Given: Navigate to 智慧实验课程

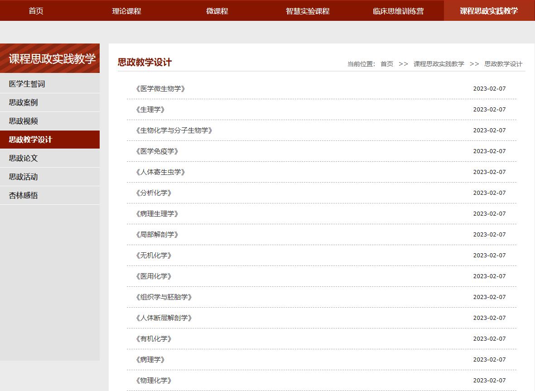Looking at the screenshot, I should click(x=308, y=10).
